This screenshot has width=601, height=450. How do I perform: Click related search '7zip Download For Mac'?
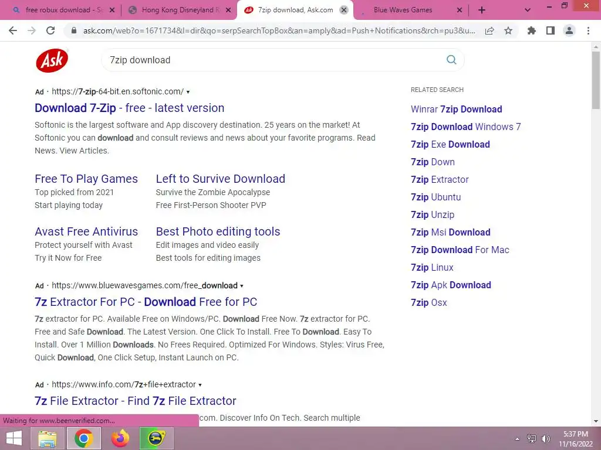click(x=460, y=250)
